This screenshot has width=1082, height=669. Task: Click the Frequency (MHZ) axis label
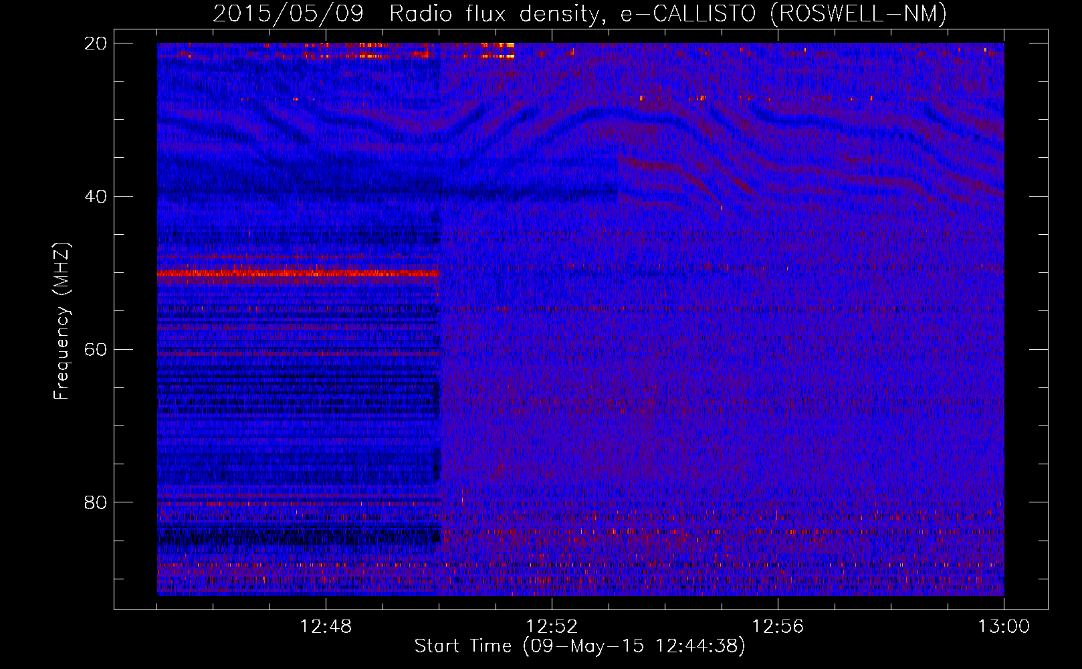(62, 321)
